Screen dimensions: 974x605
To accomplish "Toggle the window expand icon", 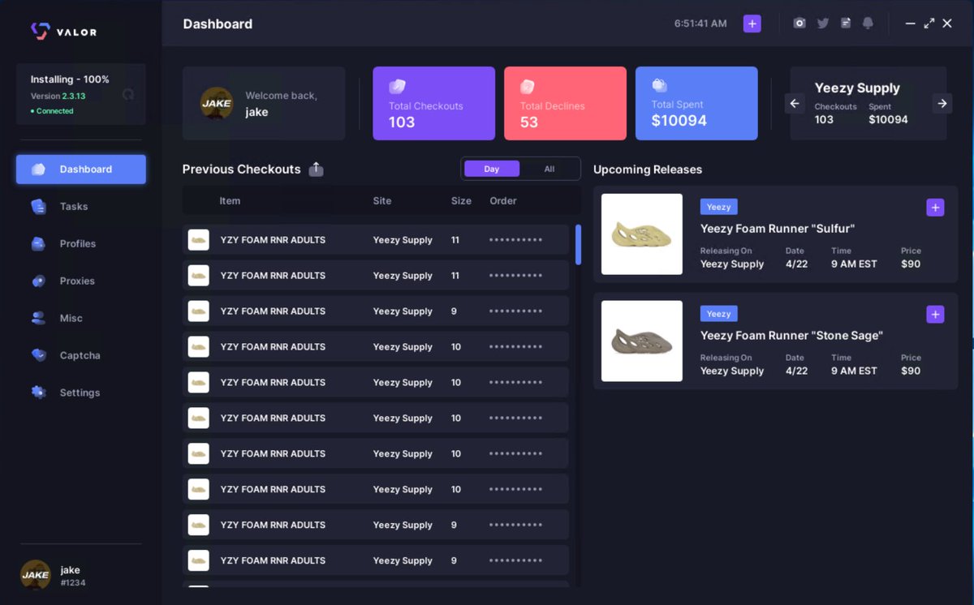I will click(x=929, y=24).
